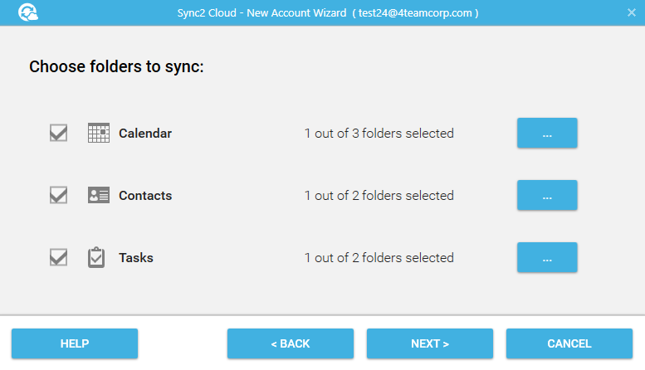The height and width of the screenshot is (370, 645).
Task: Select the Tasks label text
Action: (136, 258)
